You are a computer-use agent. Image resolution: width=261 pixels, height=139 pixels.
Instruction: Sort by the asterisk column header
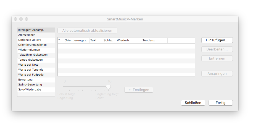(61, 40)
